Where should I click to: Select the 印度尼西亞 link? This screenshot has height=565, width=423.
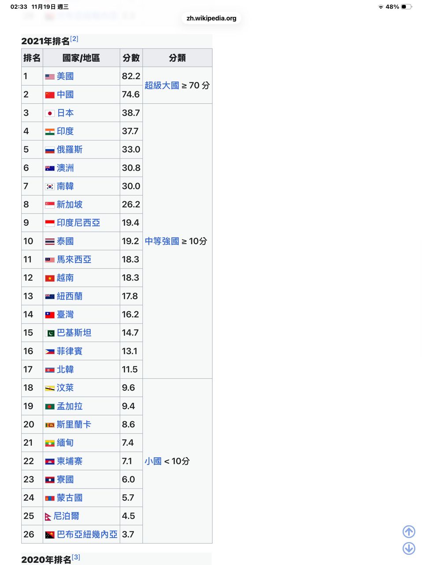point(78,222)
